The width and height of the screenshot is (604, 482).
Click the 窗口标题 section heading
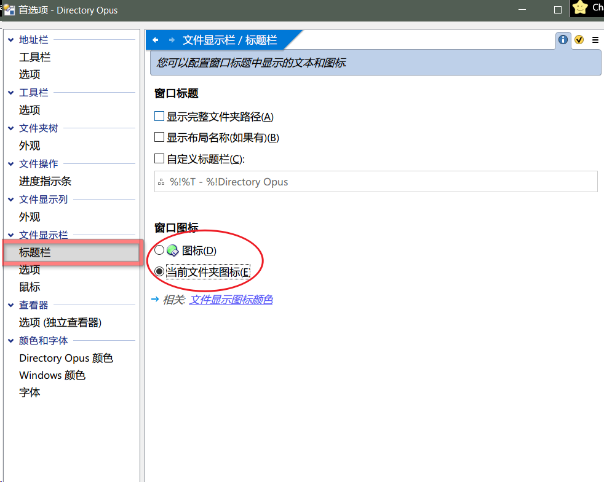pyautogui.click(x=177, y=93)
